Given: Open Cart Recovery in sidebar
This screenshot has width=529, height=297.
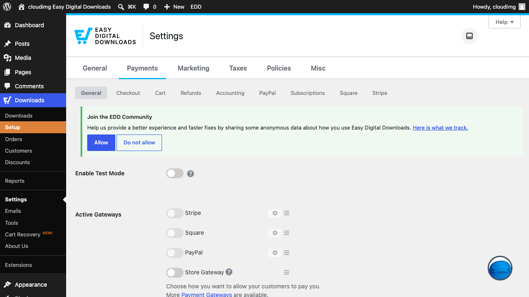Looking at the screenshot, I should click(33, 234).
